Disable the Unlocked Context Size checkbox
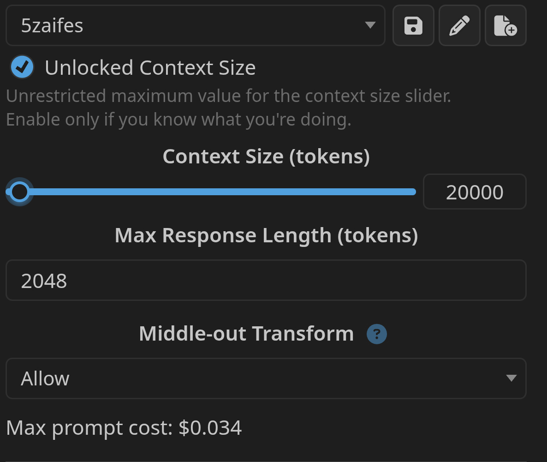 (22, 67)
